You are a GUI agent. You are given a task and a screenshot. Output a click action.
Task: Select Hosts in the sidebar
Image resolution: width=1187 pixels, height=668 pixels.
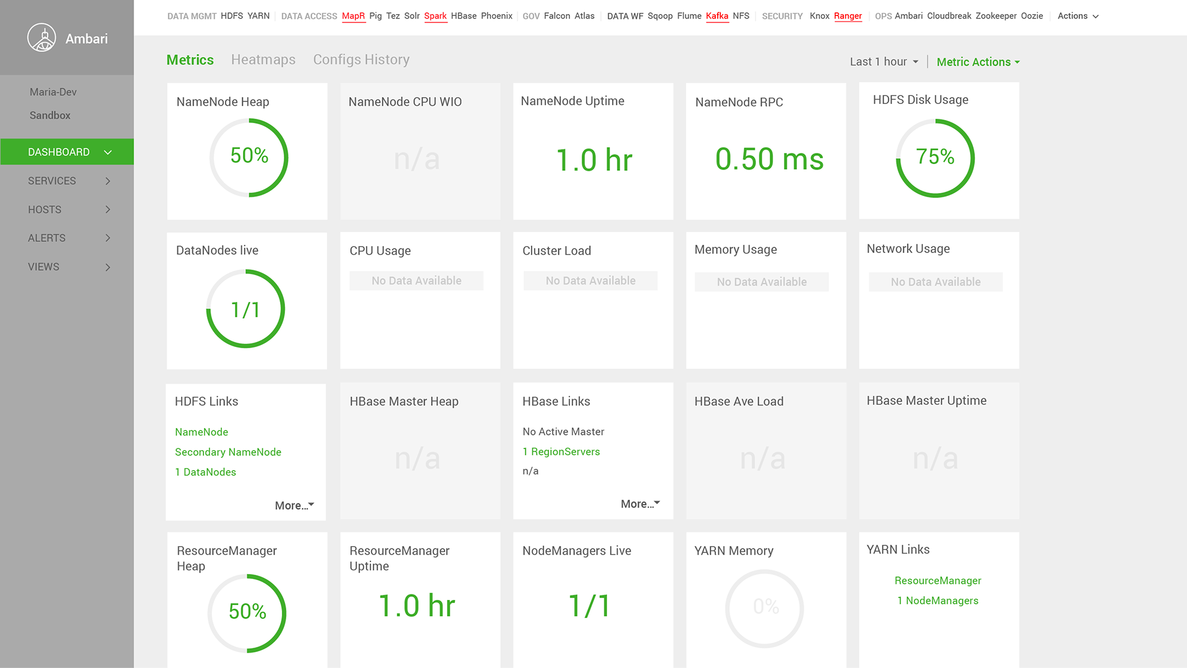(45, 210)
